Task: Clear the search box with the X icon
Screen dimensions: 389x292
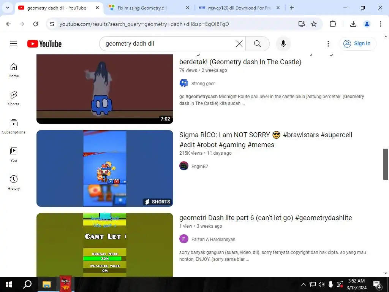Action: tap(239, 44)
